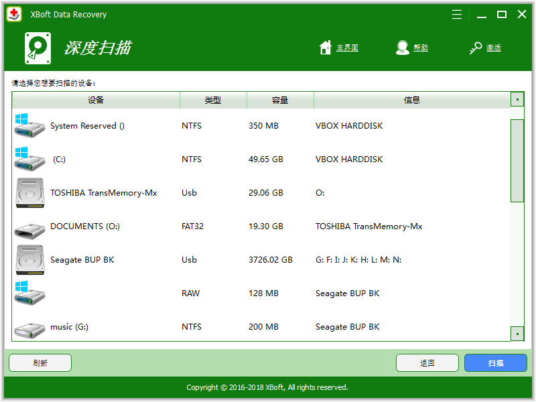Select the 128 MB RAW partition icon
This screenshot has width=536, height=402.
coord(29,293)
